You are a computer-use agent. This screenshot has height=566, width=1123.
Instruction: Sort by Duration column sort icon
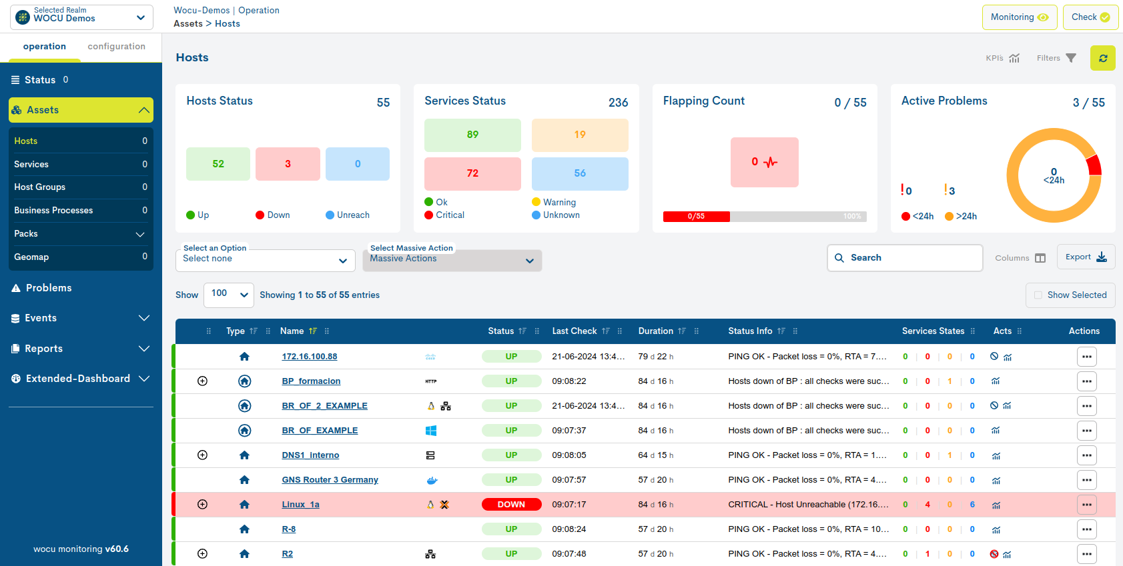[682, 331]
